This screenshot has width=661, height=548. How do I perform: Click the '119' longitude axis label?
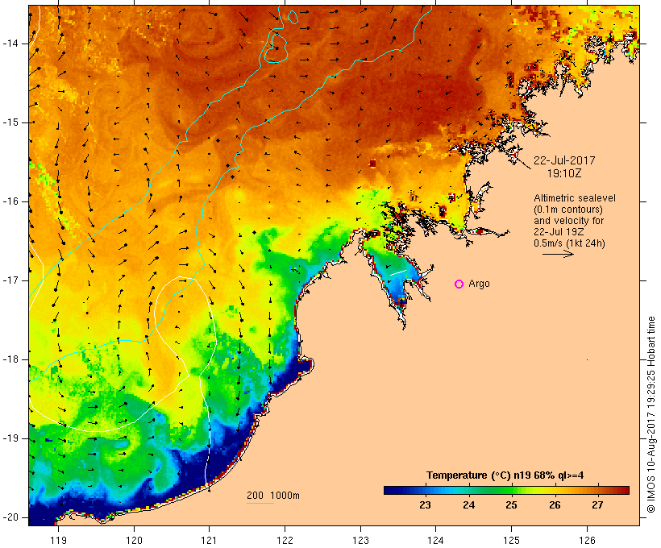point(59,540)
